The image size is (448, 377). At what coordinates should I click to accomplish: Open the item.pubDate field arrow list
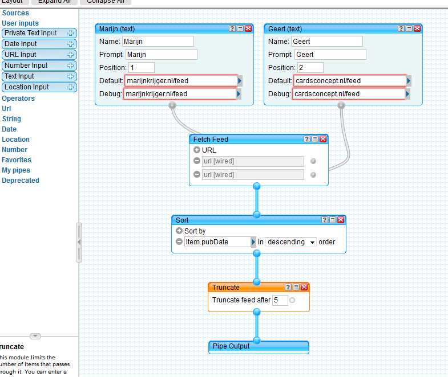253,242
